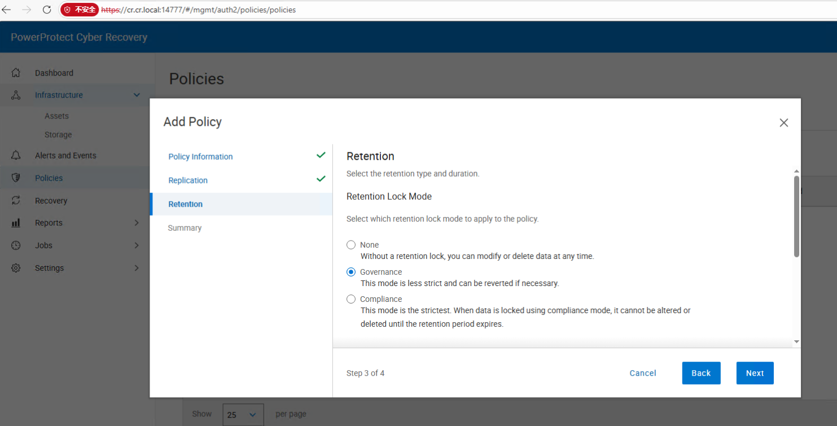The height and width of the screenshot is (426, 837).
Task: Click the browser forward arrow
Action: 27,10
